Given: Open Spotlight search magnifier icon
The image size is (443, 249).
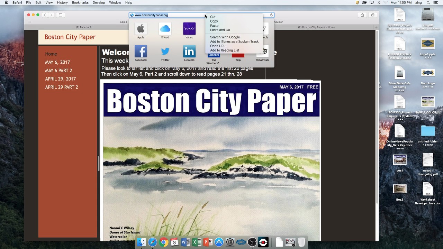Looking at the screenshot, I should [x=428, y=2].
